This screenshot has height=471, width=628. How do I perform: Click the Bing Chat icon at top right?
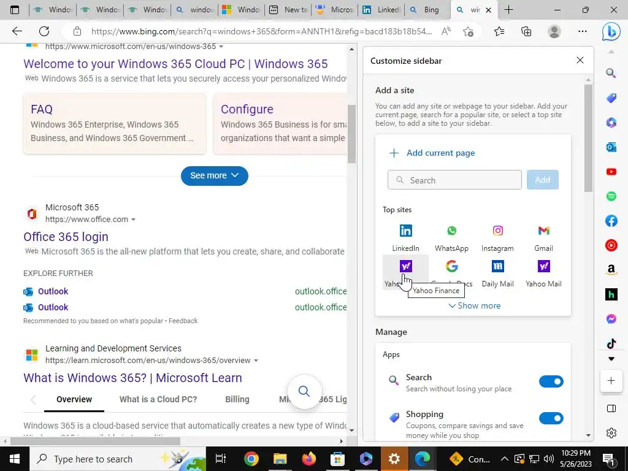(x=611, y=32)
